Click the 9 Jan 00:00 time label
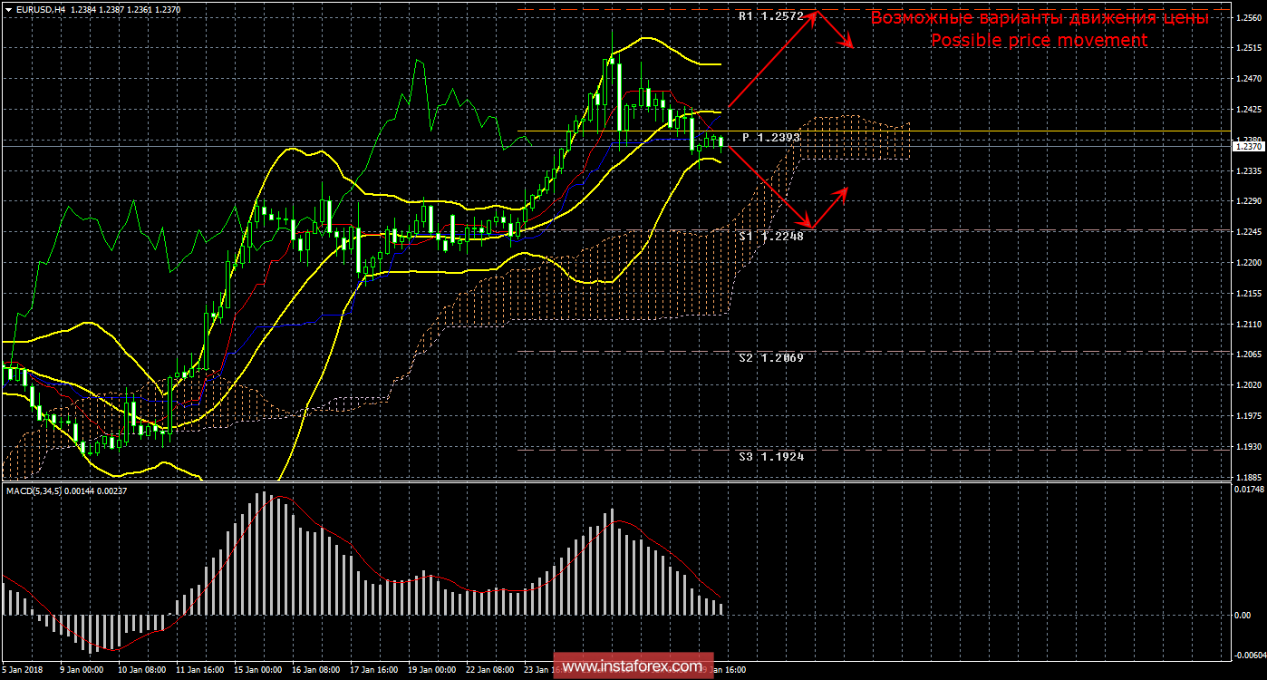Screen dimensions: 1267x680 [82, 671]
